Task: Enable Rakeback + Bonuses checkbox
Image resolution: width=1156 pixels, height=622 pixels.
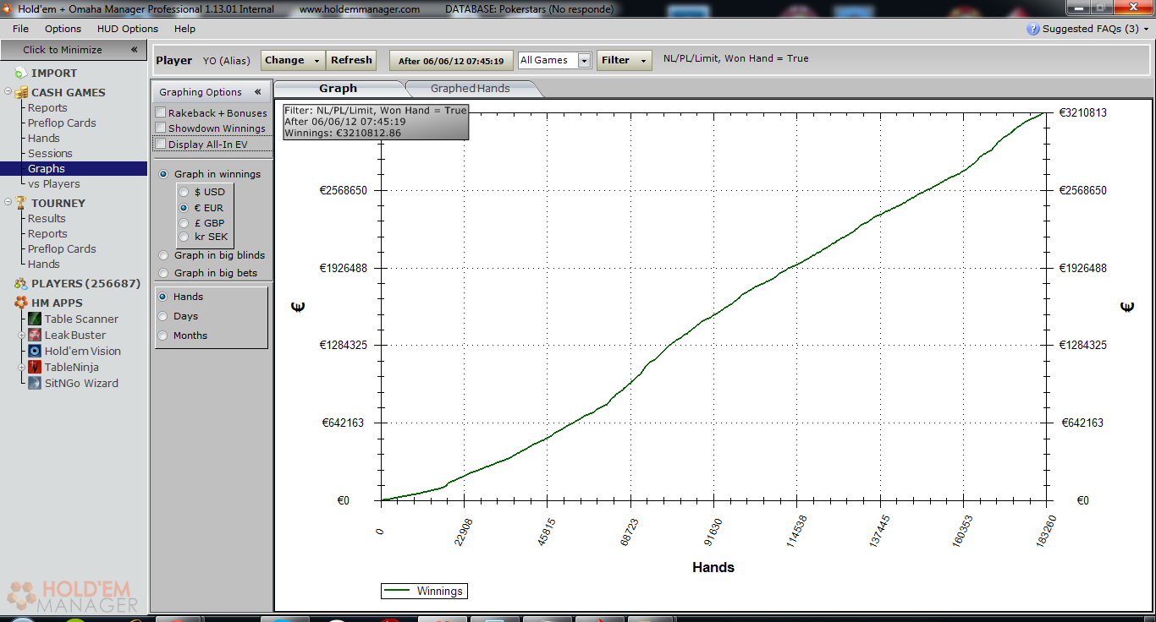Action: tap(161, 112)
